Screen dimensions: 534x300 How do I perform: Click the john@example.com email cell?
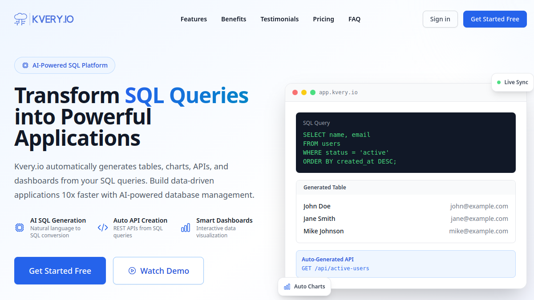pyautogui.click(x=479, y=206)
